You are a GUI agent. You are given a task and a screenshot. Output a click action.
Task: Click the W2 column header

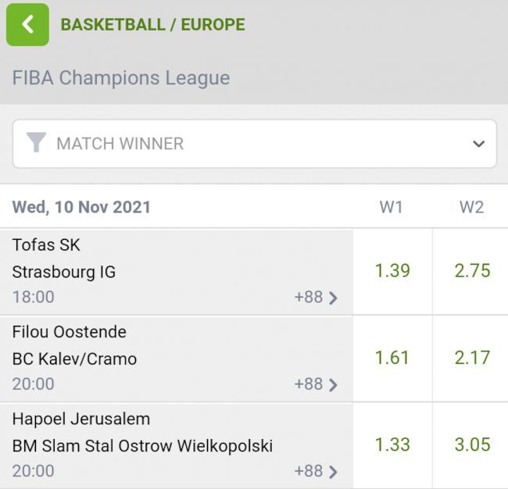pos(471,207)
